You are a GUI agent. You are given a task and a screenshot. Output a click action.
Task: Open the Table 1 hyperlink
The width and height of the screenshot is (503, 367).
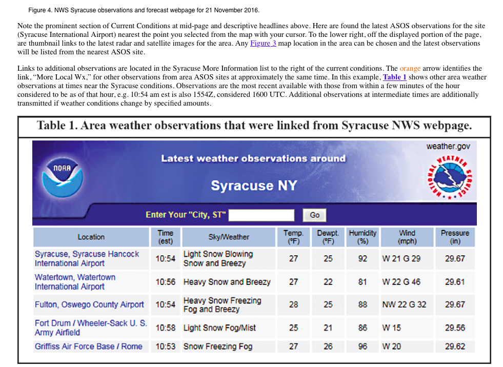click(394, 77)
